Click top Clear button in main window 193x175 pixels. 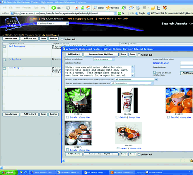coord(43,39)
